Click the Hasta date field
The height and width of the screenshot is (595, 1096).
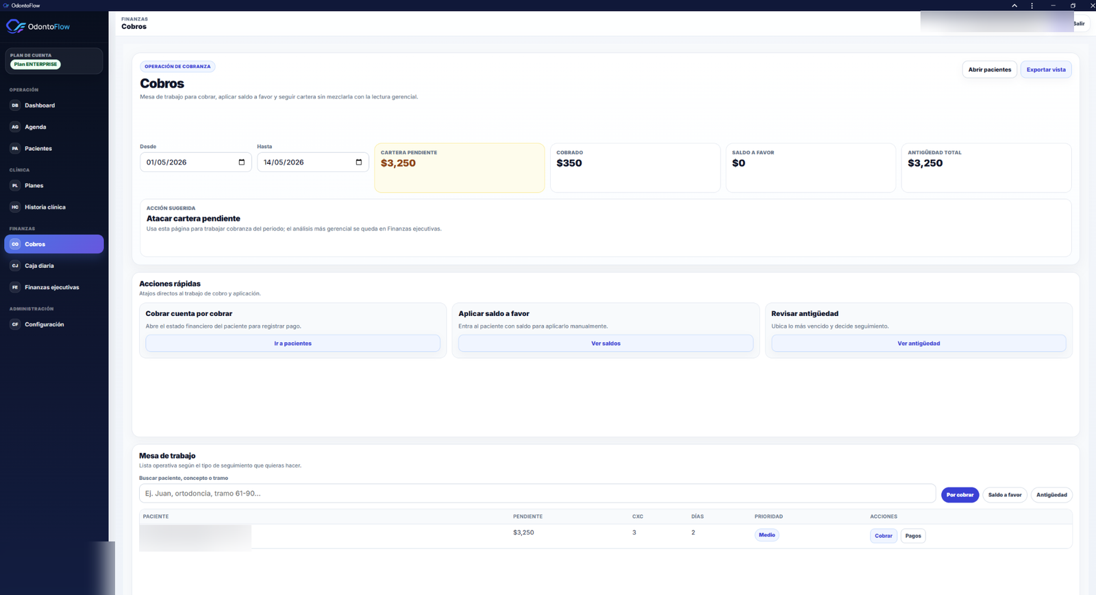click(312, 162)
